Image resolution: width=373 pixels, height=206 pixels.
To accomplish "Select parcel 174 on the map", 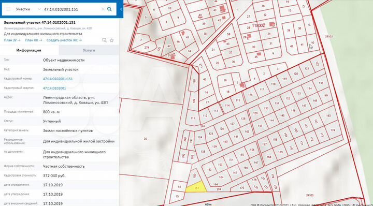I will pos(333,130).
